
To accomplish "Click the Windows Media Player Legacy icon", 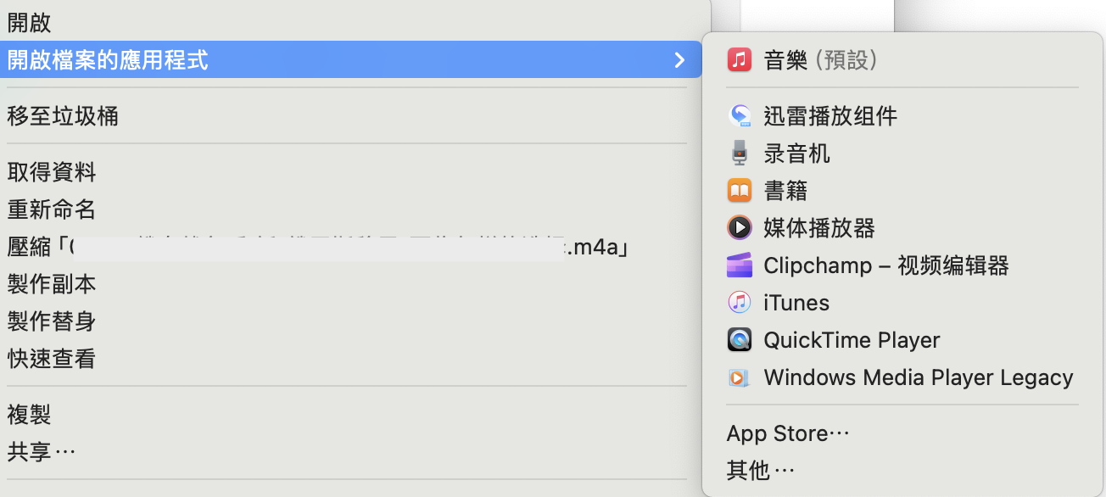I will 740,377.
